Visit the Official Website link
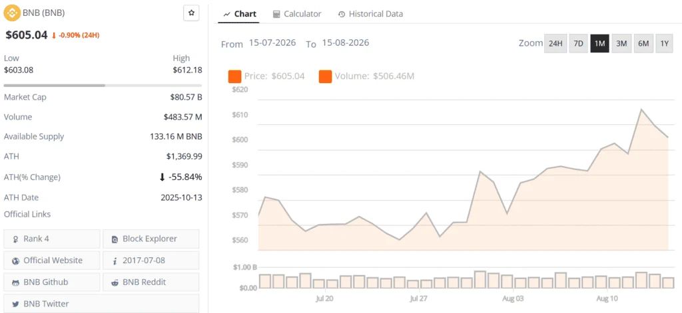This screenshot has height=313, width=682. (x=52, y=261)
